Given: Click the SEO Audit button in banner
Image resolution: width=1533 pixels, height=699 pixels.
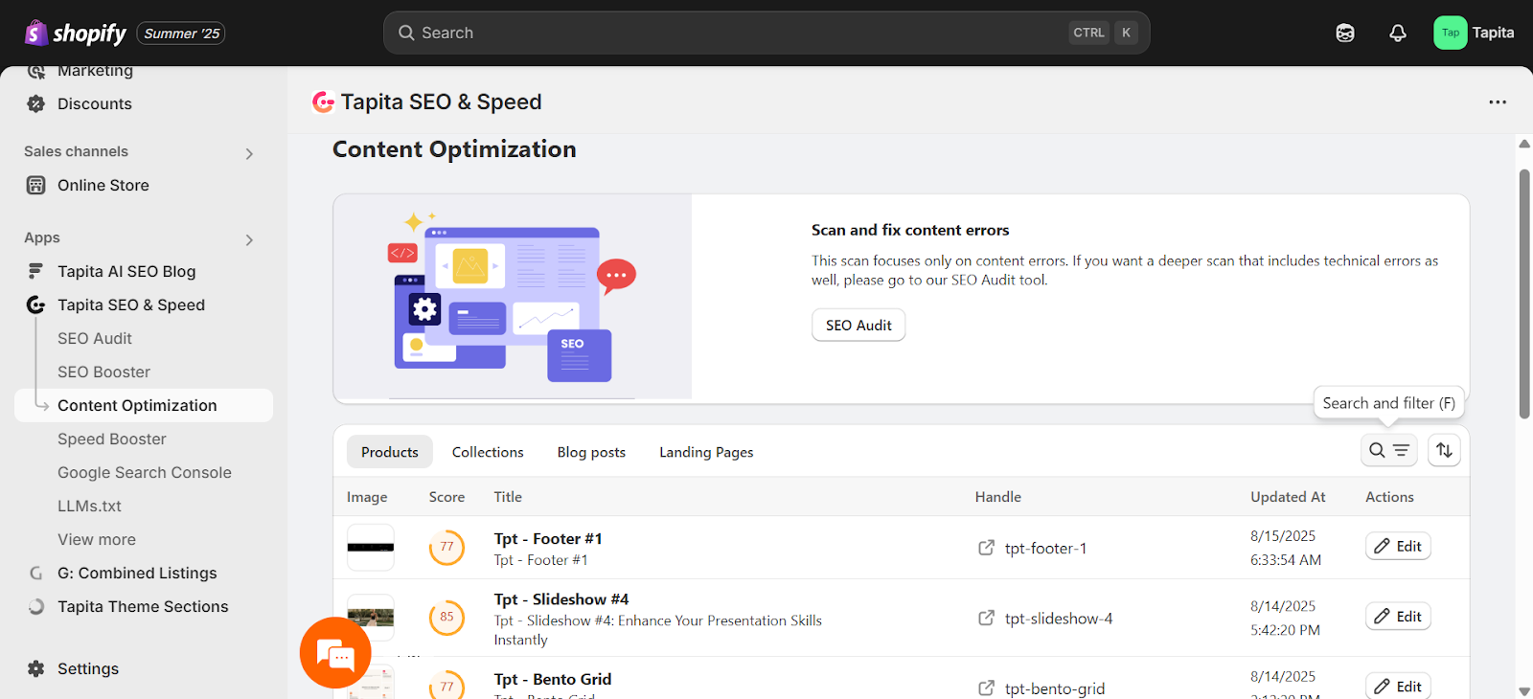Looking at the screenshot, I should [858, 325].
